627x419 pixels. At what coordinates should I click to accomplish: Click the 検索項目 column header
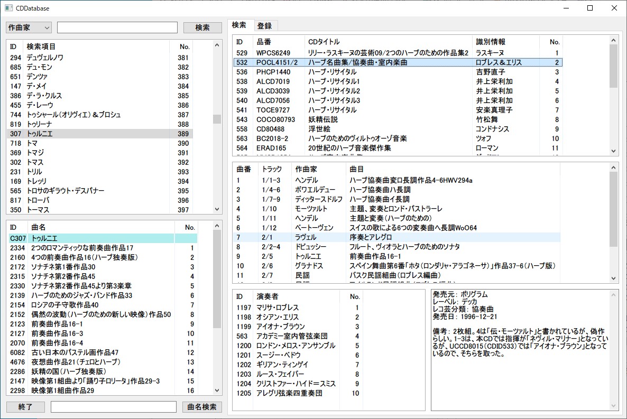(x=41, y=46)
